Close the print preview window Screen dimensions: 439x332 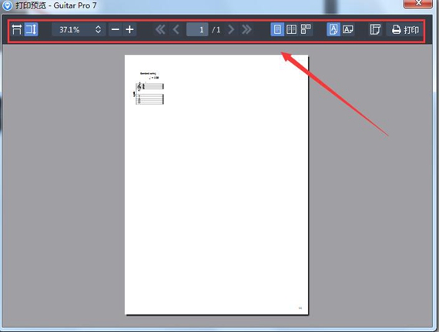pyautogui.click(x=418, y=3)
